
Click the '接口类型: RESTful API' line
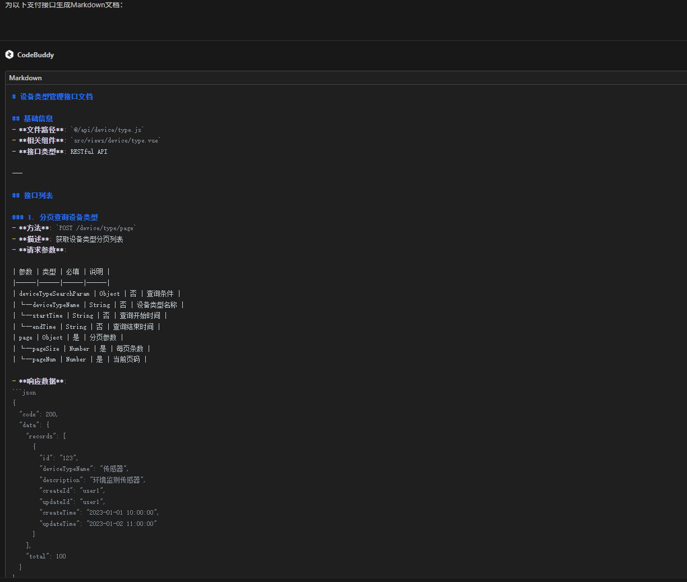point(59,152)
